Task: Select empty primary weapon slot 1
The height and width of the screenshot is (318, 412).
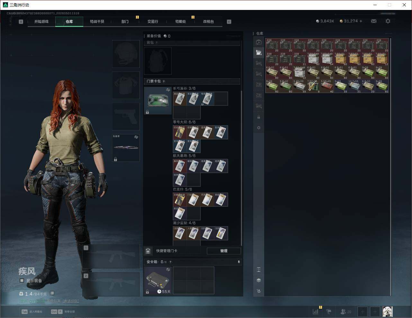Action: pyautogui.click(x=111, y=256)
